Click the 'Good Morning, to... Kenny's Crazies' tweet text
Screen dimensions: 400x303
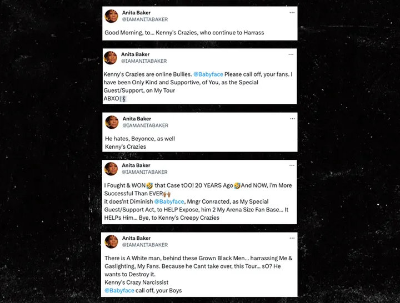184,33
